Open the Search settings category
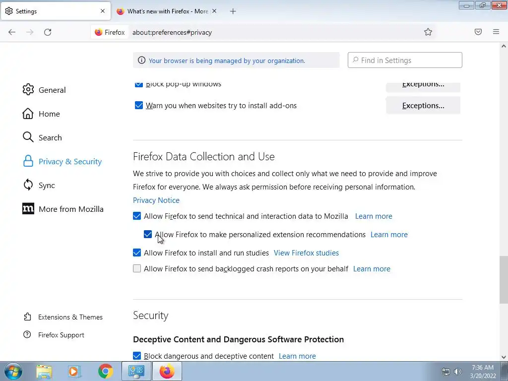 (50, 137)
